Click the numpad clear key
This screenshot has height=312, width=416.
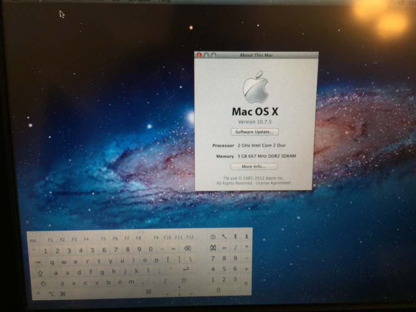point(213,248)
